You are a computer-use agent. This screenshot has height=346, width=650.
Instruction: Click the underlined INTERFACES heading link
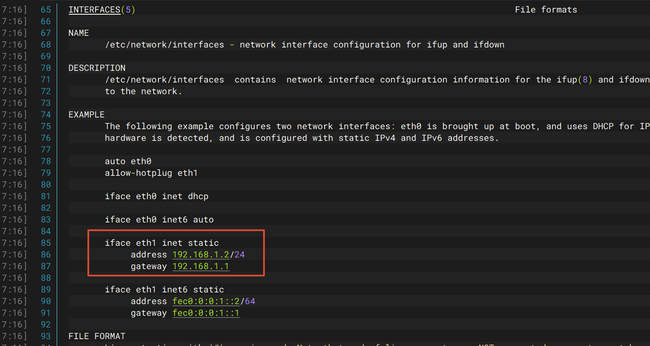[x=94, y=10]
